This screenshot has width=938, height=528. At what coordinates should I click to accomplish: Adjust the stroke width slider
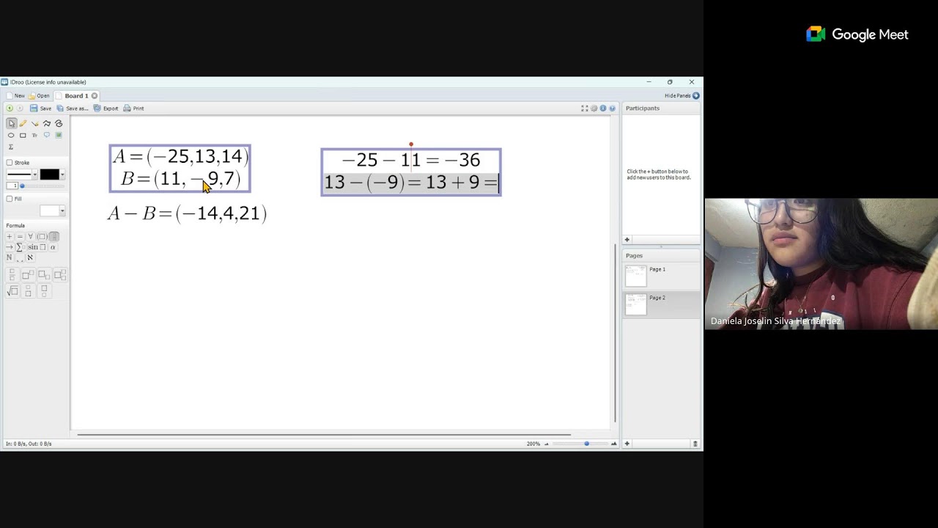click(42, 186)
